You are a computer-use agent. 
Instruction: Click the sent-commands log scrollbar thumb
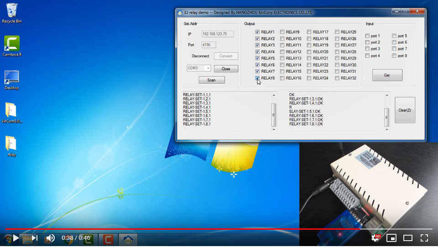pos(274,115)
